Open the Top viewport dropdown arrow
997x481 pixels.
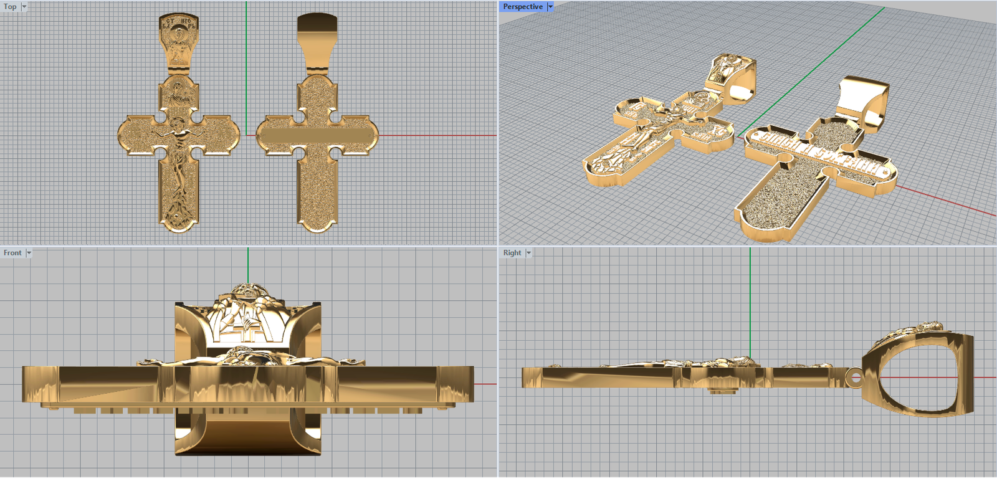pyautogui.click(x=24, y=7)
